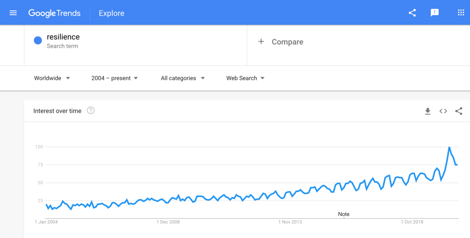Download the interest over time CSV

[x=428, y=111]
